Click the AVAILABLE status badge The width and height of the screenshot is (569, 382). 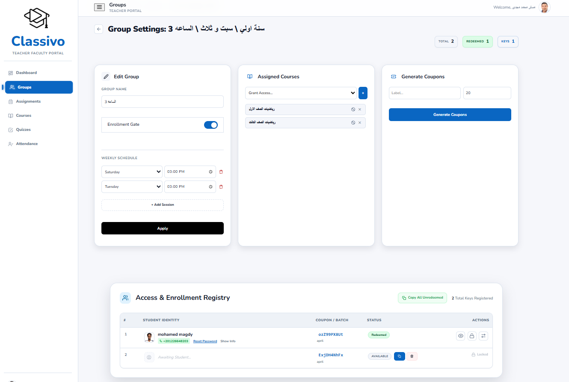click(x=379, y=356)
